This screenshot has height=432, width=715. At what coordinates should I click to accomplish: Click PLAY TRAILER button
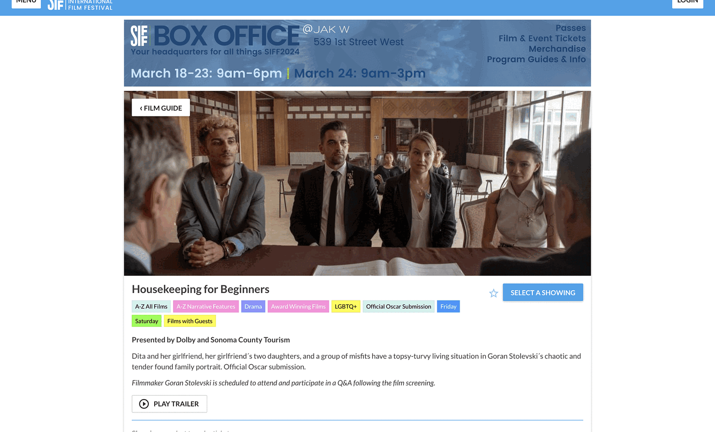169,404
